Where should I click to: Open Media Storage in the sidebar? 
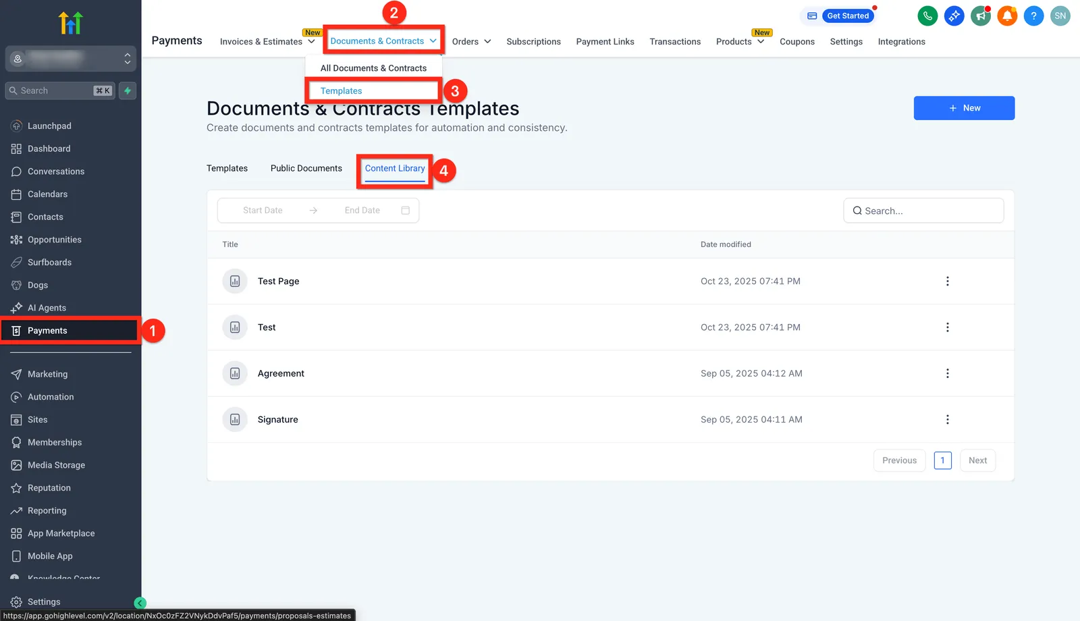point(56,465)
